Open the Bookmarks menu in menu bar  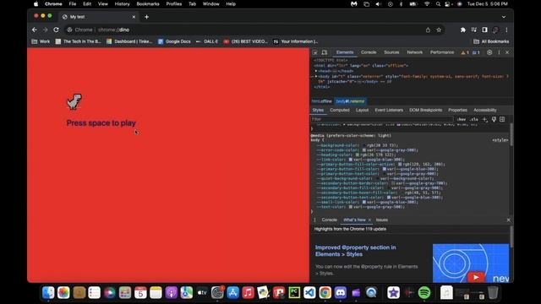point(148,4)
